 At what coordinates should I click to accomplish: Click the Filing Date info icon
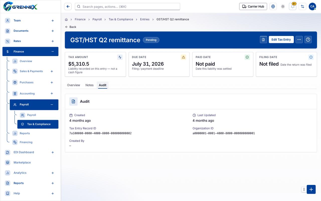tap(311, 57)
